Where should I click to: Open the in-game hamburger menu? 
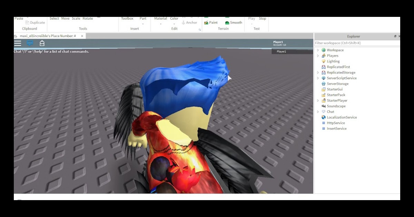(18, 43)
